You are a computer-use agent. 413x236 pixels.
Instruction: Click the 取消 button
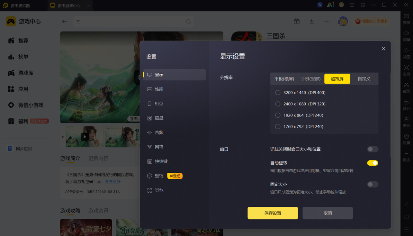click(x=328, y=213)
